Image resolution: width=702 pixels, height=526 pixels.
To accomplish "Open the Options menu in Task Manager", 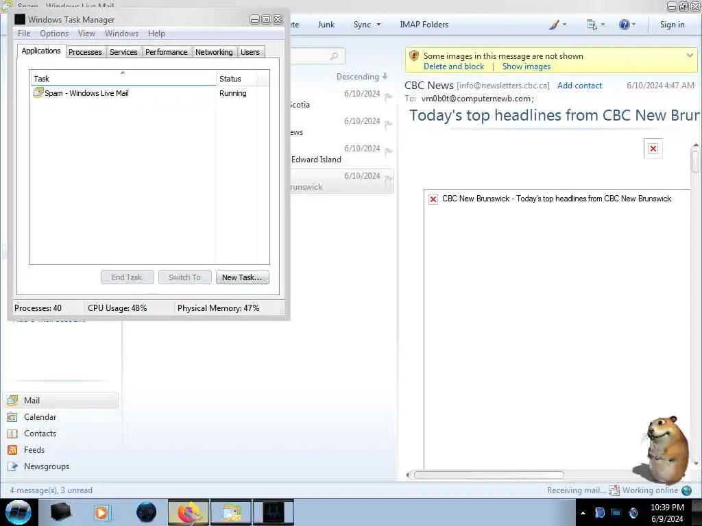I will [x=54, y=34].
